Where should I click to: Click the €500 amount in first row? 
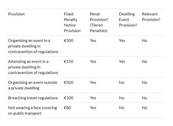69,40
